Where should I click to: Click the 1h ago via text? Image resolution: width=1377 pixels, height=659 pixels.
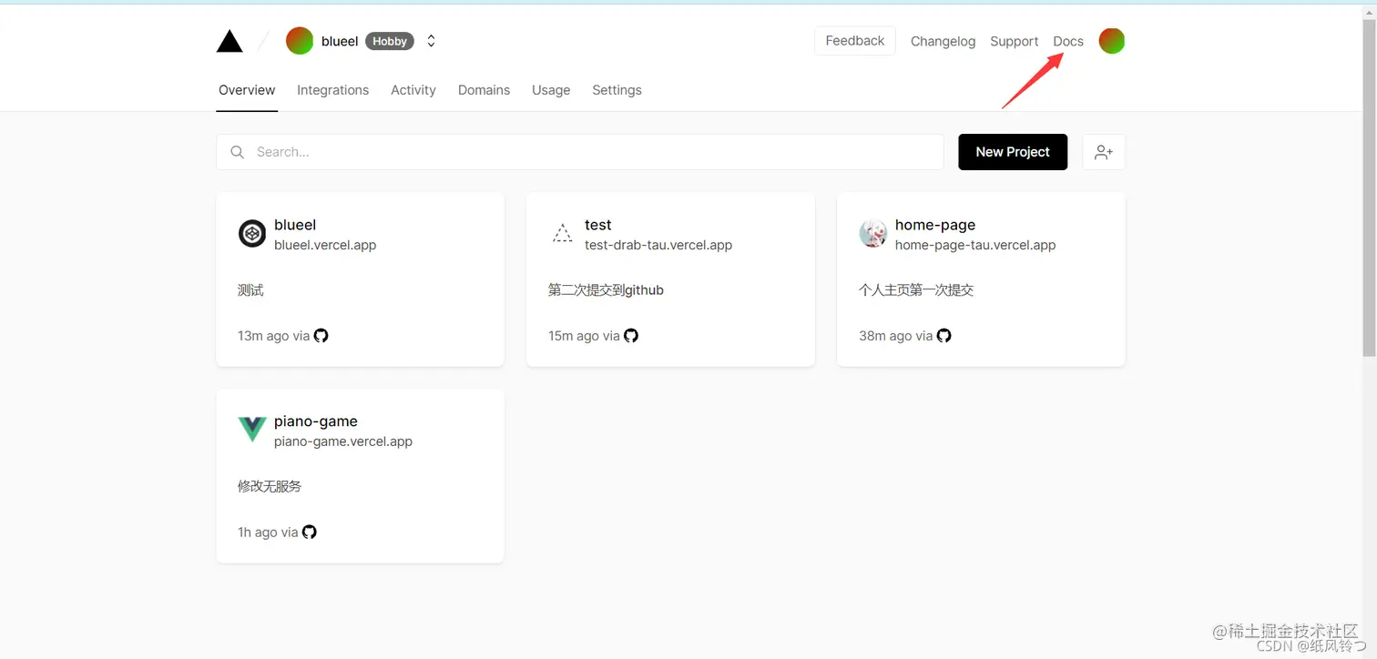[x=268, y=532]
